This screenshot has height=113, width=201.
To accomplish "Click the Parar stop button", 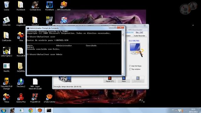I will [x=124, y=79].
